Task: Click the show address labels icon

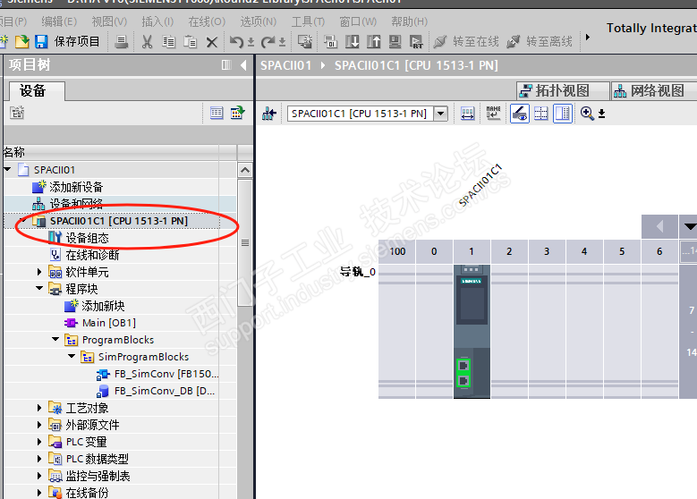Action: coord(467,114)
